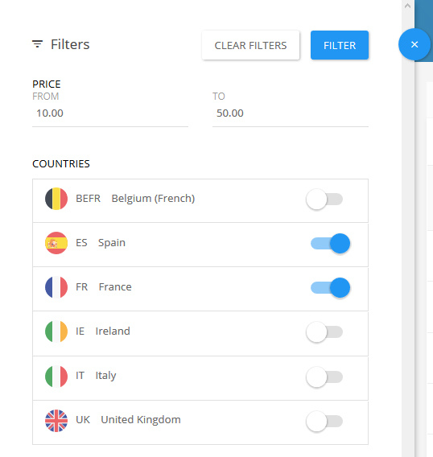The height and width of the screenshot is (457, 433).
Task: Close the filter panel with the X button
Action: pyautogui.click(x=414, y=44)
